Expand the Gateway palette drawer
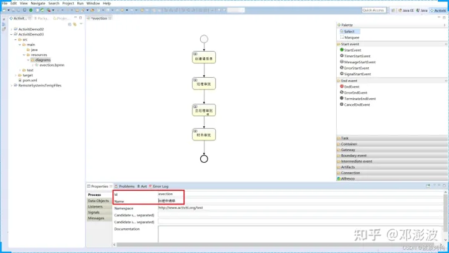Viewport: 449px width, 253px height. pyautogui.click(x=392, y=150)
